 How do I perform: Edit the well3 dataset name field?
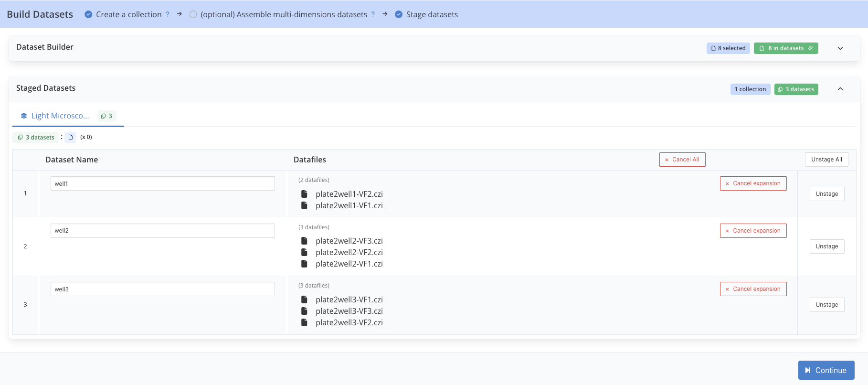coord(163,289)
